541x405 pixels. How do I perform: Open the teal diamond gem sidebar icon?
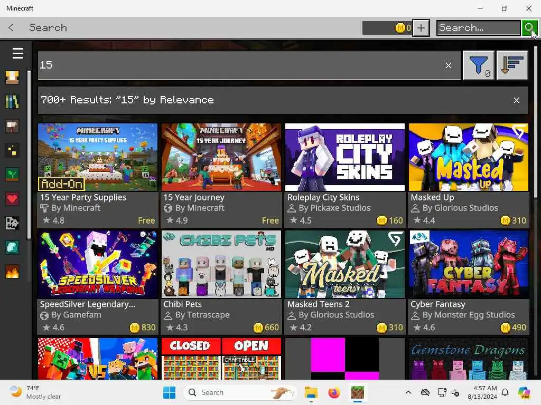point(12,247)
